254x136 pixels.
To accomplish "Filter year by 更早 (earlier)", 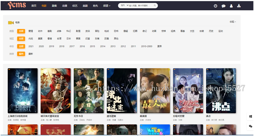I will (x=160, y=46).
